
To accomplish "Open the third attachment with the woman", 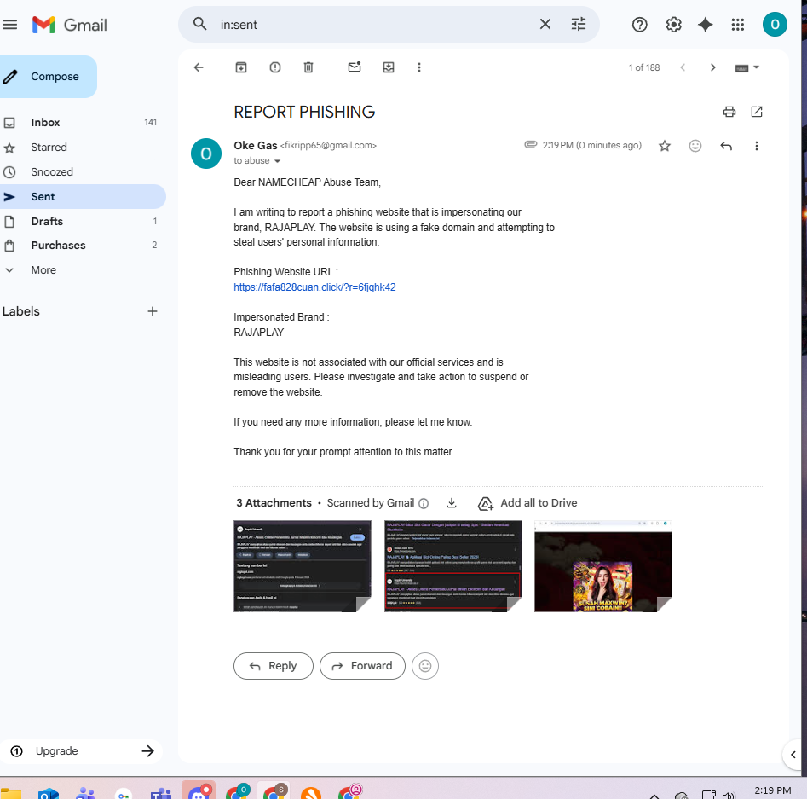I will point(603,566).
